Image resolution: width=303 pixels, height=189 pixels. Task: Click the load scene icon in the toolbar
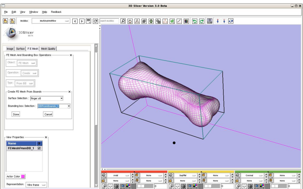pos(5,21)
